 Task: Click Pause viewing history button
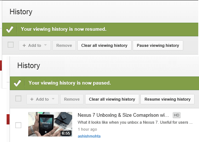[158, 45]
